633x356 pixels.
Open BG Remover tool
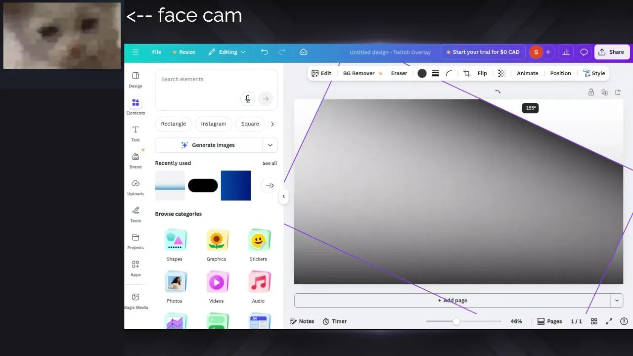[x=363, y=73]
